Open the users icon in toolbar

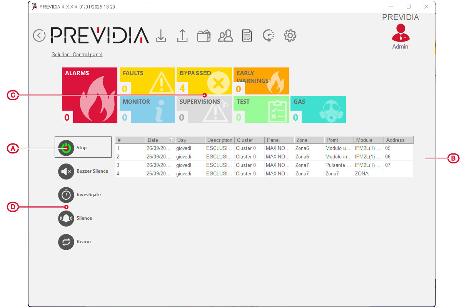click(225, 36)
